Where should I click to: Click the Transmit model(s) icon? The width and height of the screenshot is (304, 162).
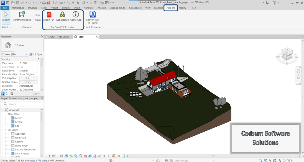pyautogui.click(x=22, y=15)
